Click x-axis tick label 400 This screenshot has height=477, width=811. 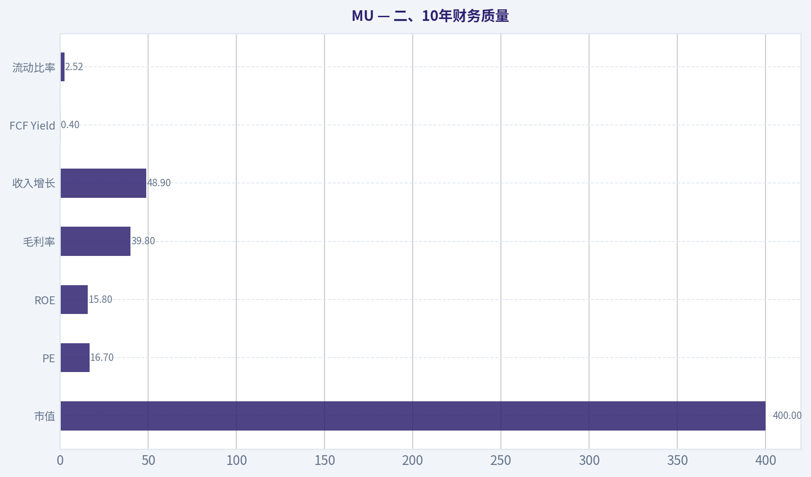click(766, 460)
